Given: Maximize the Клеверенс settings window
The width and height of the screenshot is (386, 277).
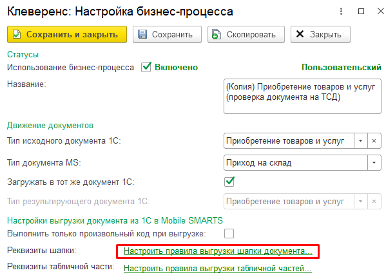Looking at the screenshot, I should point(361,12).
